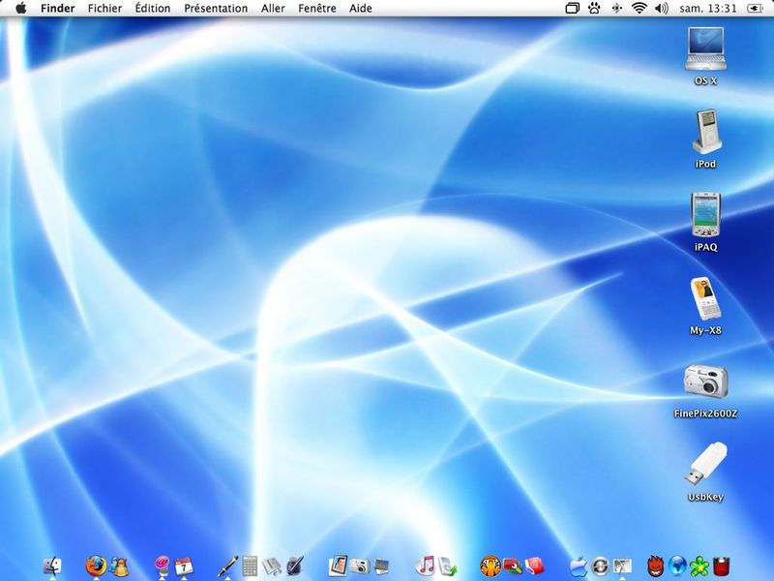The image size is (774, 581).
Task: Open the grey square icon after sync arrows
Action: pos(622,566)
